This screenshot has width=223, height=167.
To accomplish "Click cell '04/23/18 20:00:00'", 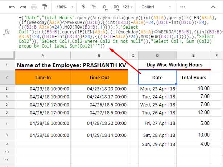I will coord(99,89).
